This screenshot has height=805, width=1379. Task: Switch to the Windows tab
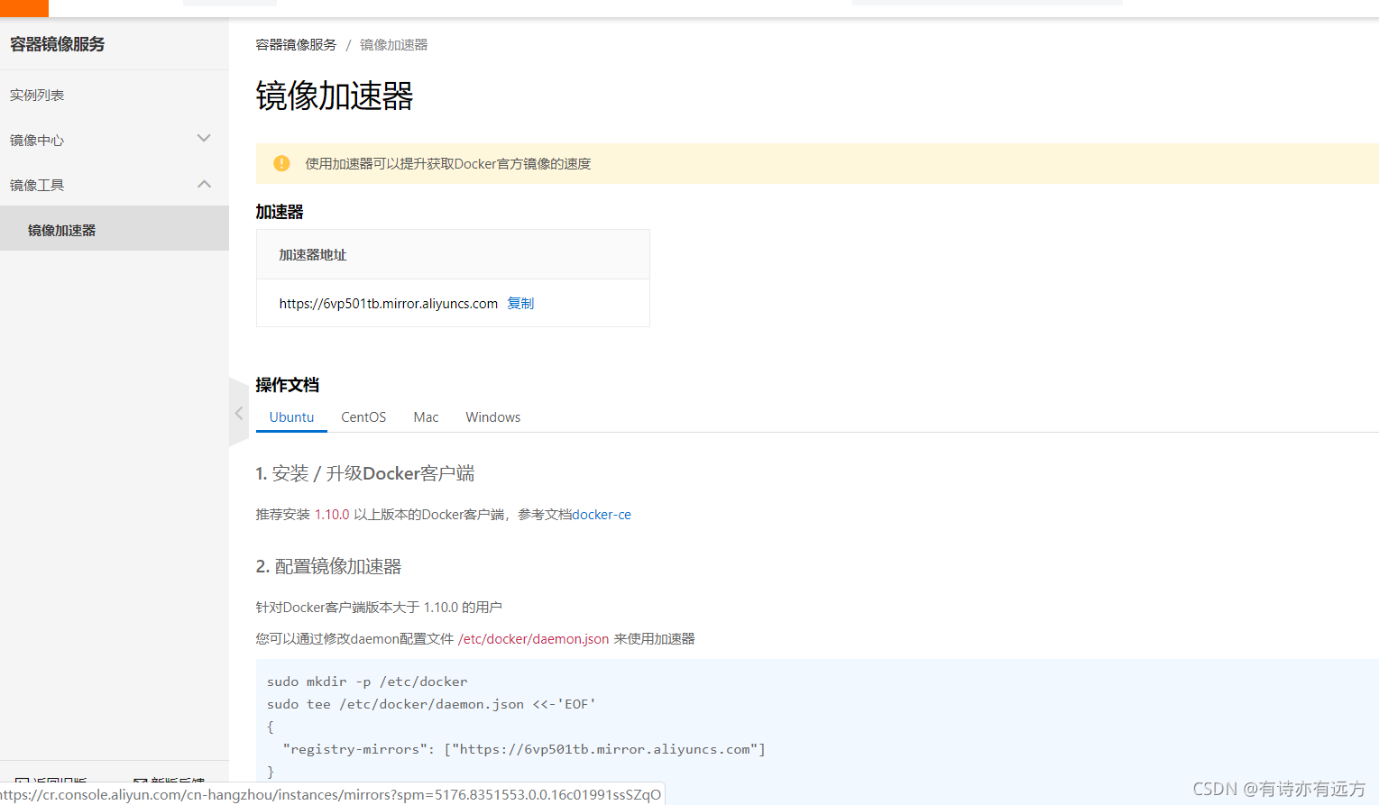492,416
